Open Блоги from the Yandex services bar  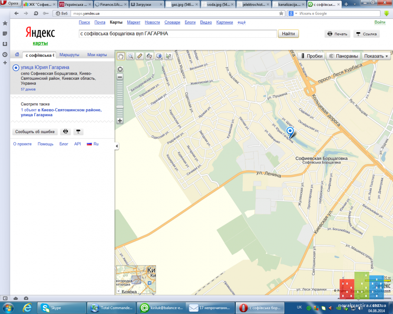tap(190, 22)
